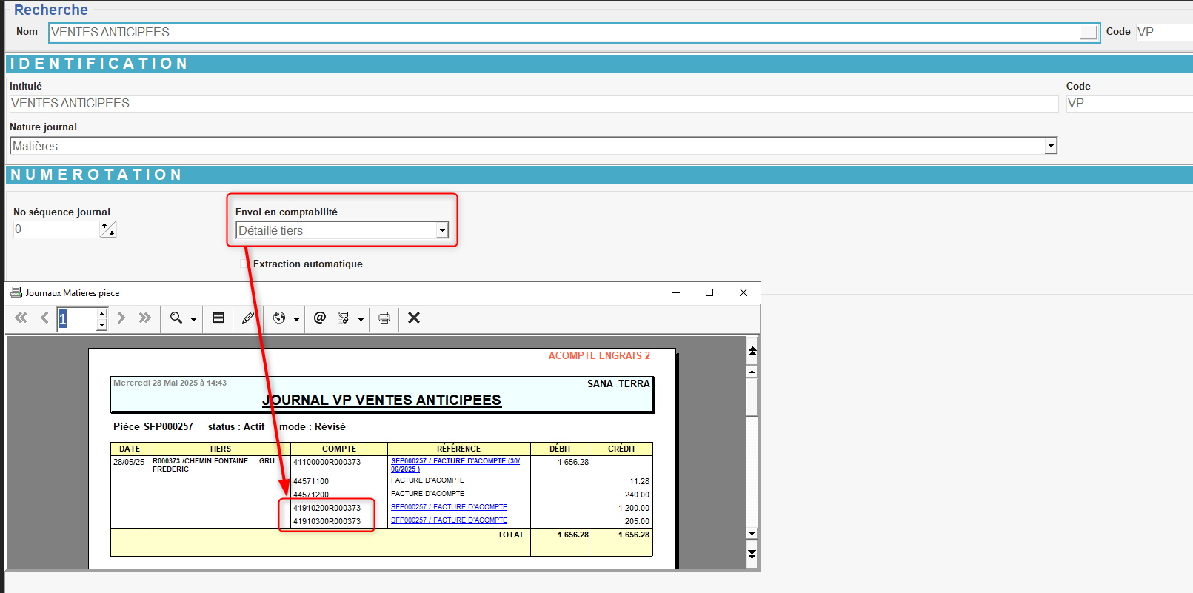
Task: Open the globe export dropdown arrow
Action: coord(296,320)
